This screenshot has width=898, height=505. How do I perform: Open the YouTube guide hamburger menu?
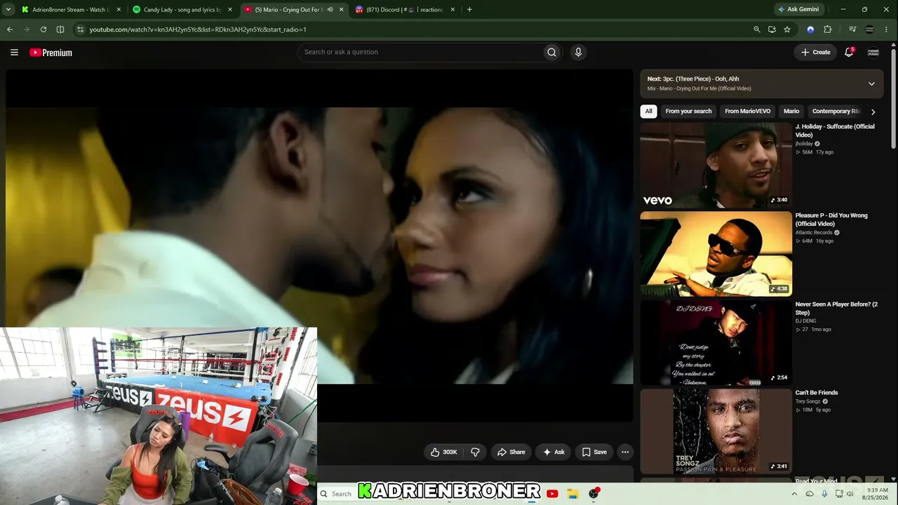point(14,53)
